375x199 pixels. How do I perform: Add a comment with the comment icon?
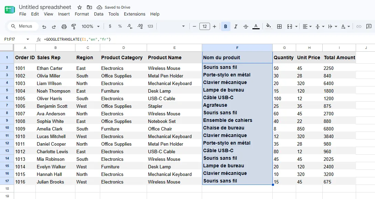click(x=369, y=26)
